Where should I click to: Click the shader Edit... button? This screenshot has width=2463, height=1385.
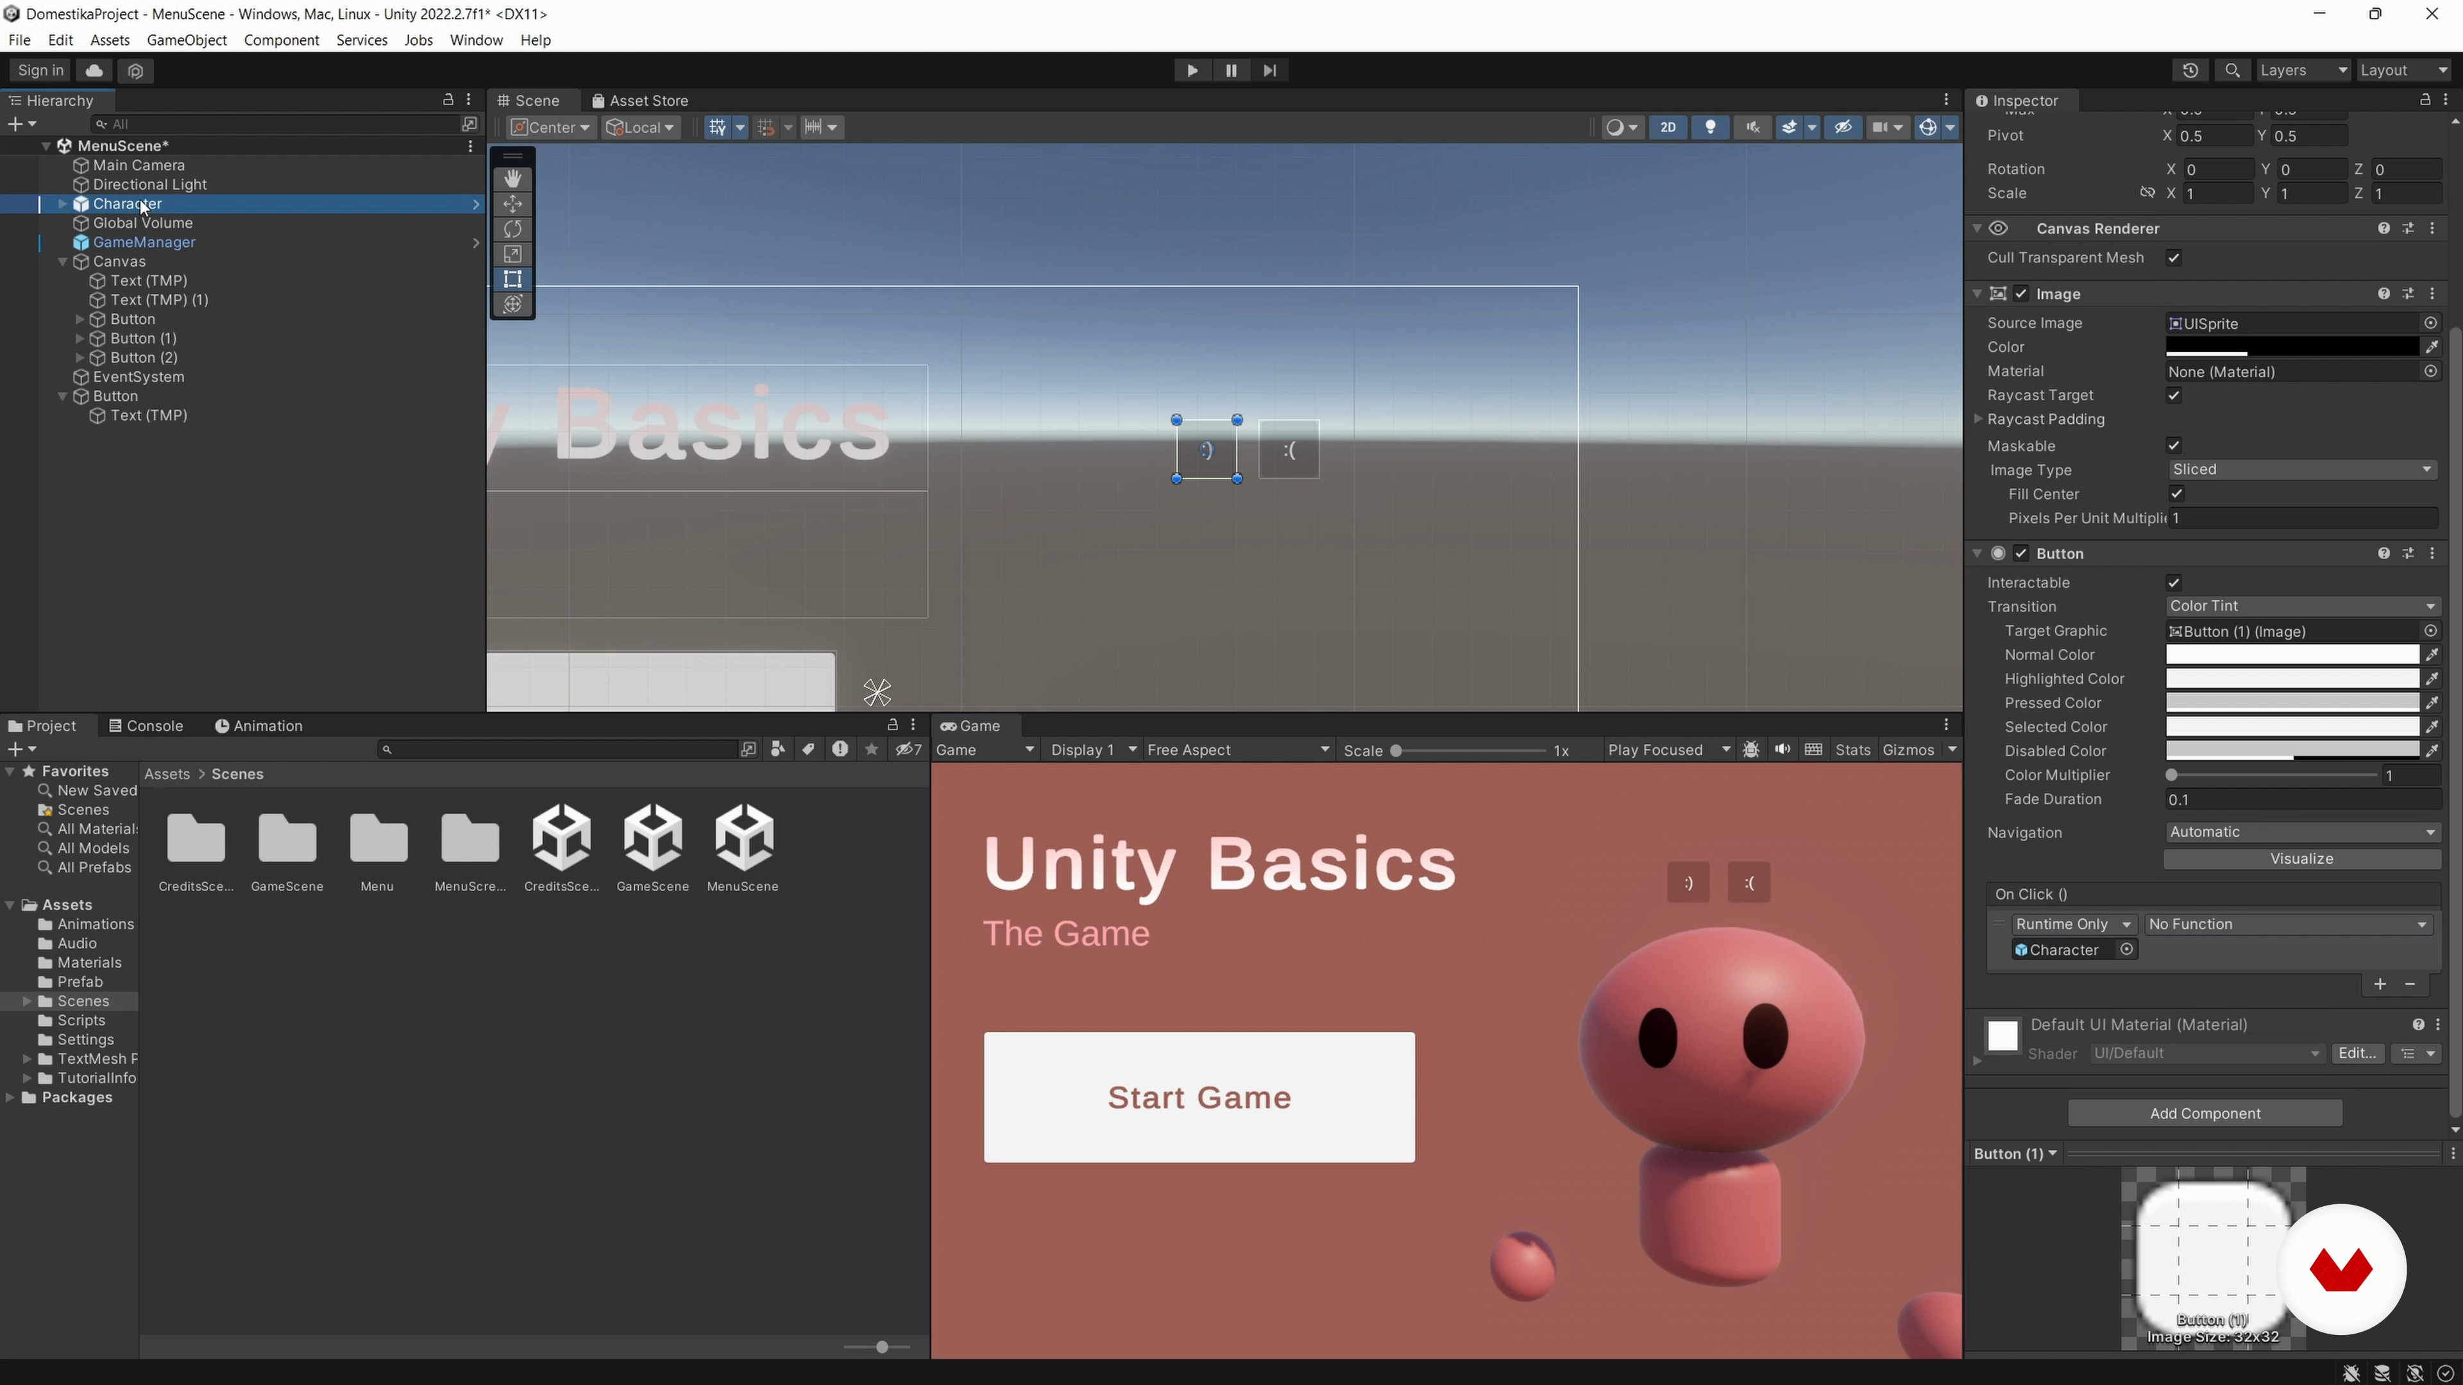(2357, 1052)
